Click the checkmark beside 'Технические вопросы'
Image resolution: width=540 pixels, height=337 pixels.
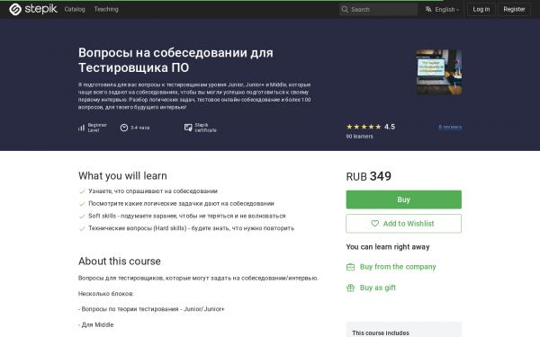tap(82, 228)
